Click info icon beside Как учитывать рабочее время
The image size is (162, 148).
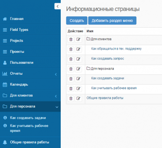coord(5,126)
